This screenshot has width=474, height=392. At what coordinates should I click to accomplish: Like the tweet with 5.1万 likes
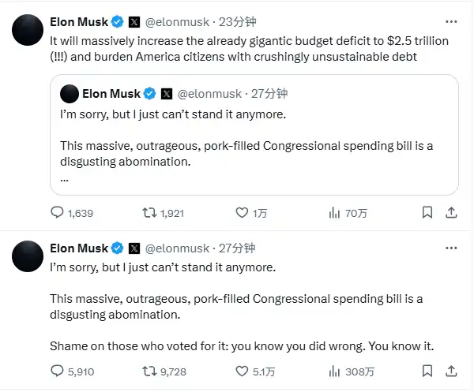[243, 371]
